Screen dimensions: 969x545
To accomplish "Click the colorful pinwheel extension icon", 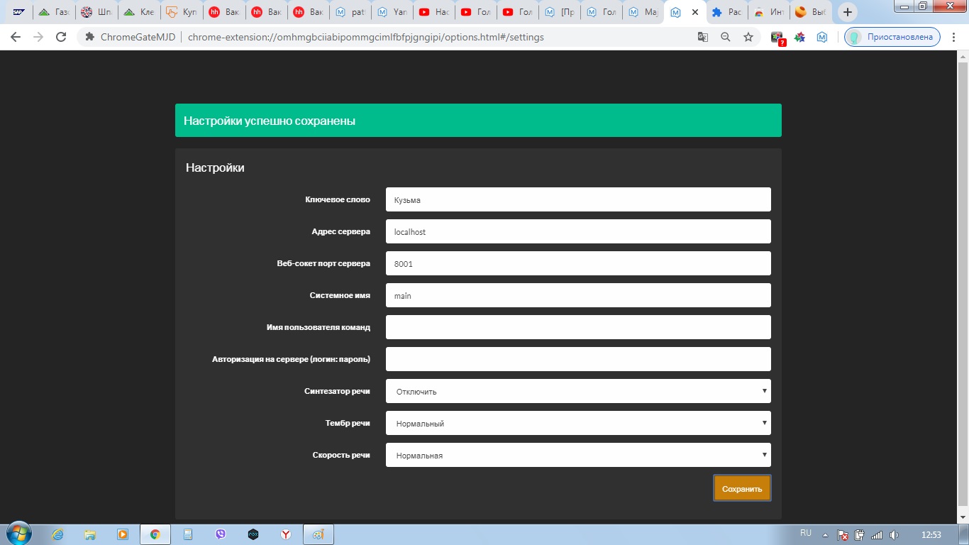I will tap(799, 37).
